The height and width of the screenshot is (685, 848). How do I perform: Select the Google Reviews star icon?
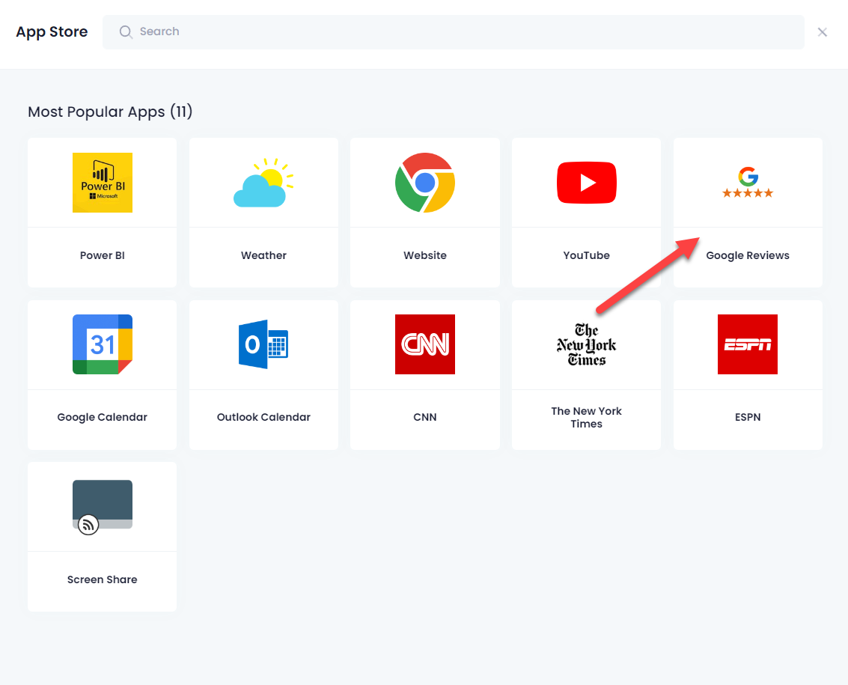pos(748,183)
